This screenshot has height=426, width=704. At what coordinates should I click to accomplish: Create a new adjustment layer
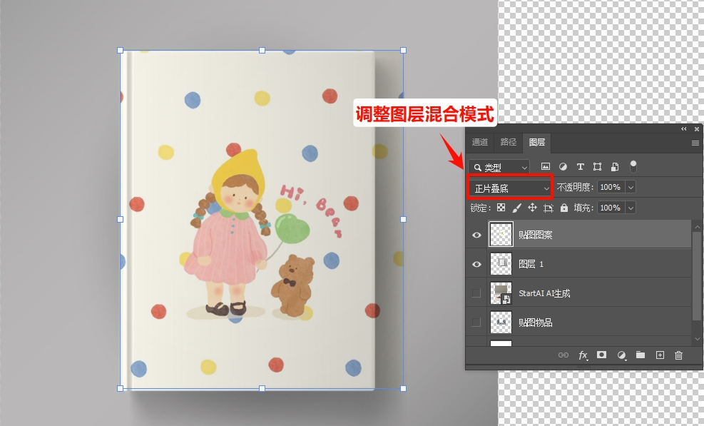click(621, 355)
